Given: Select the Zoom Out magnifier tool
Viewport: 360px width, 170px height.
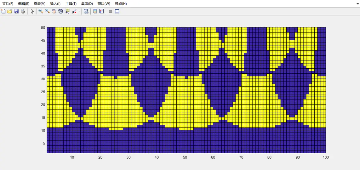Looking at the screenshot, I should click(47, 11).
